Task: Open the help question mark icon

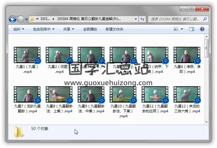Action: click(202, 29)
